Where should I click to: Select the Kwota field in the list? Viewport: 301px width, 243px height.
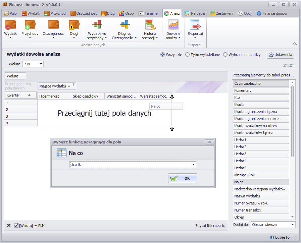click(x=260, y=105)
